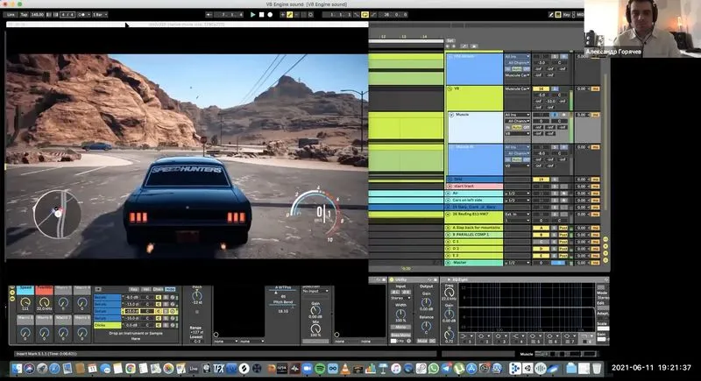701x381 pixels.
Task: Open VLC from the Dock
Action: (345, 369)
